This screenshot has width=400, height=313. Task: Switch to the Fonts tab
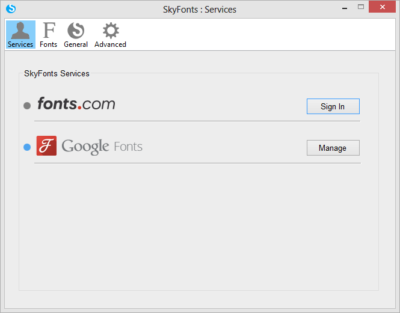pyautogui.click(x=49, y=35)
